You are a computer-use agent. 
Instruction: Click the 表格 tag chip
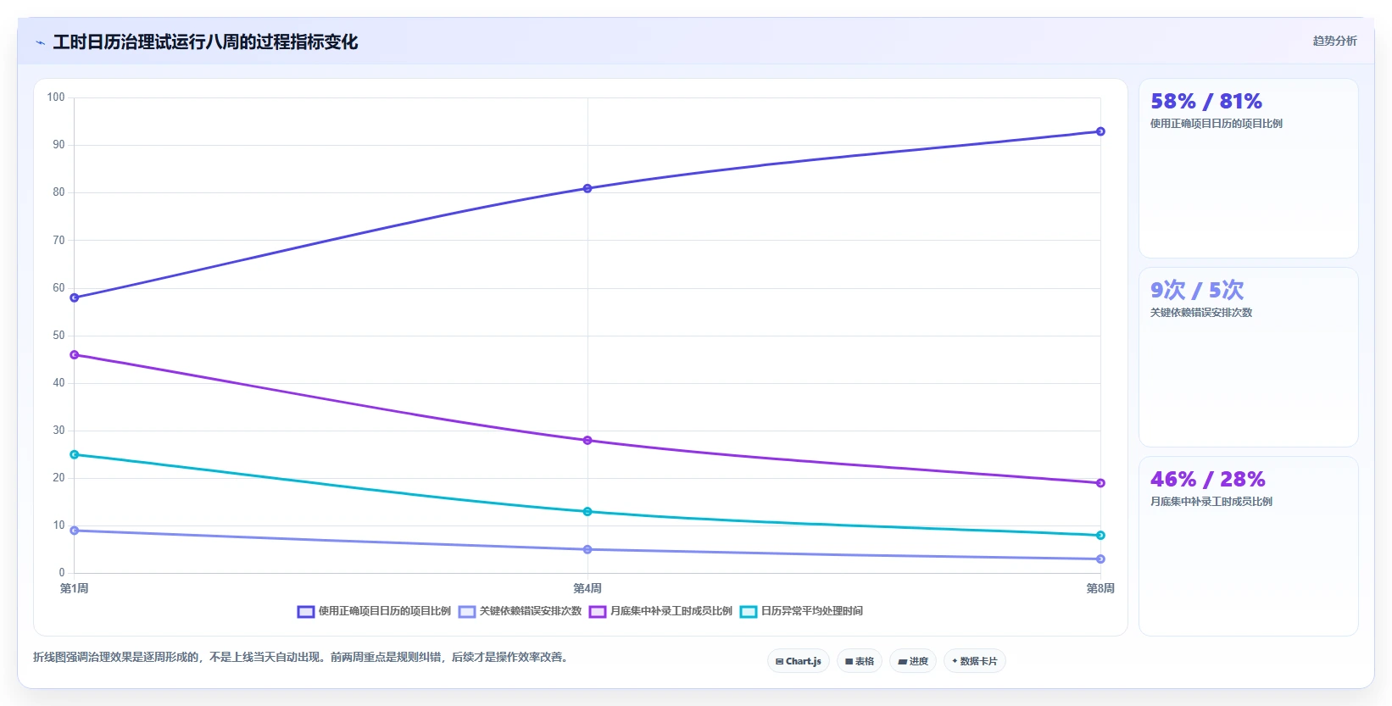[860, 661]
